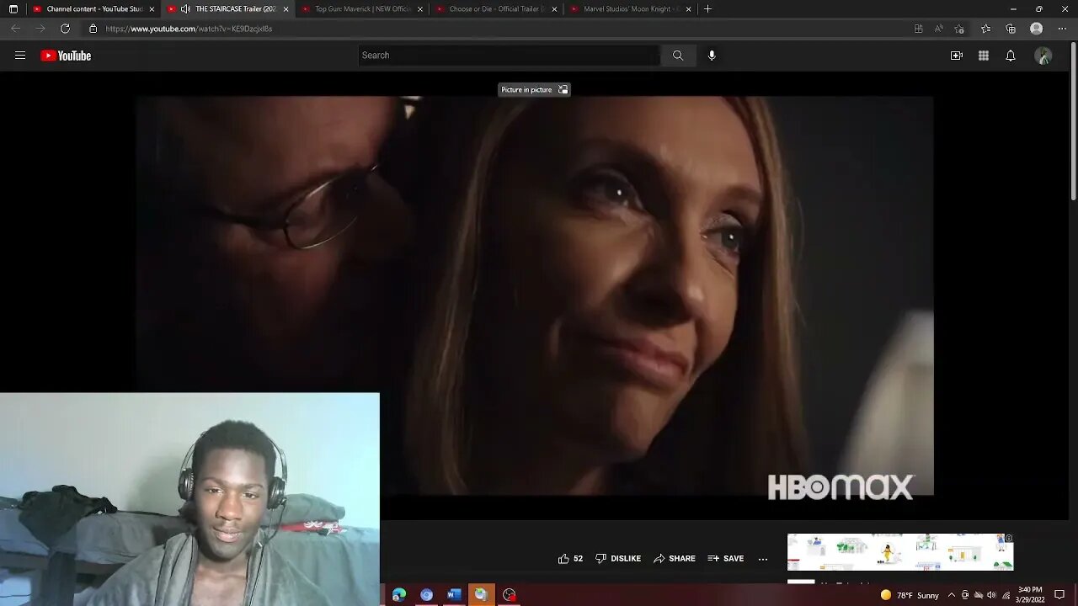The width and height of the screenshot is (1078, 606).
Task: Close the Top Gun: Maverick tab
Action: [x=420, y=9]
